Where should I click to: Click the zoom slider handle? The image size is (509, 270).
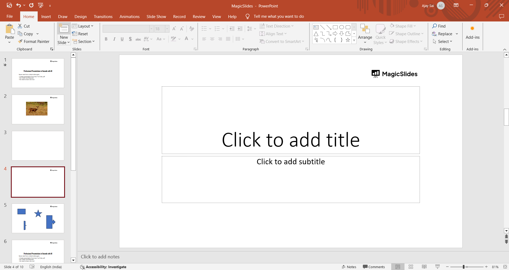[464, 267]
